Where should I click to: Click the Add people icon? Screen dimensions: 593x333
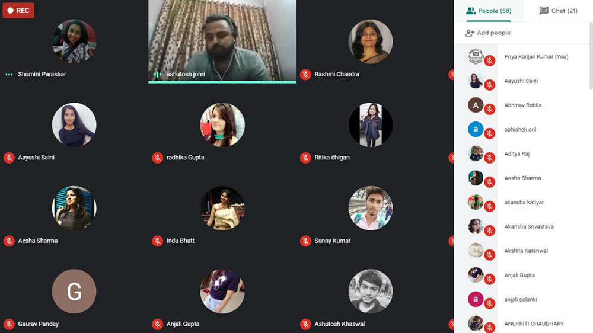pyautogui.click(x=469, y=33)
